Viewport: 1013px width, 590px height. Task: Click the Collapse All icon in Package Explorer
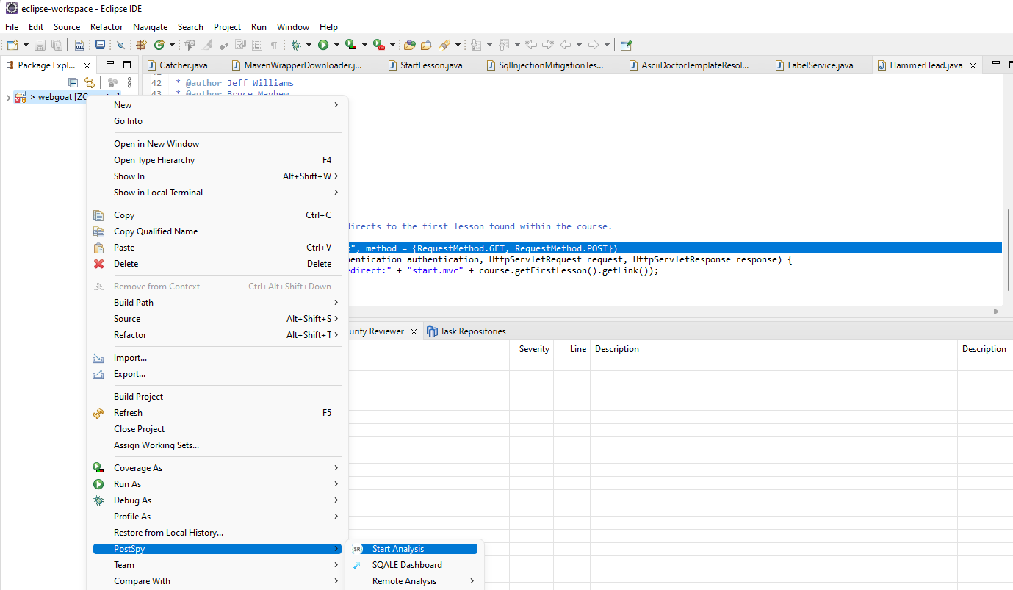(x=73, y=82)
